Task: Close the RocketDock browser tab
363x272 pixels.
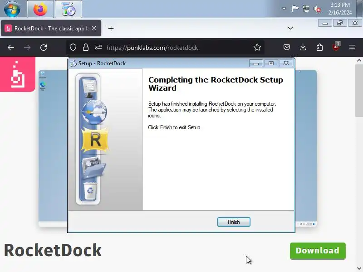Action: coord(94,28)
